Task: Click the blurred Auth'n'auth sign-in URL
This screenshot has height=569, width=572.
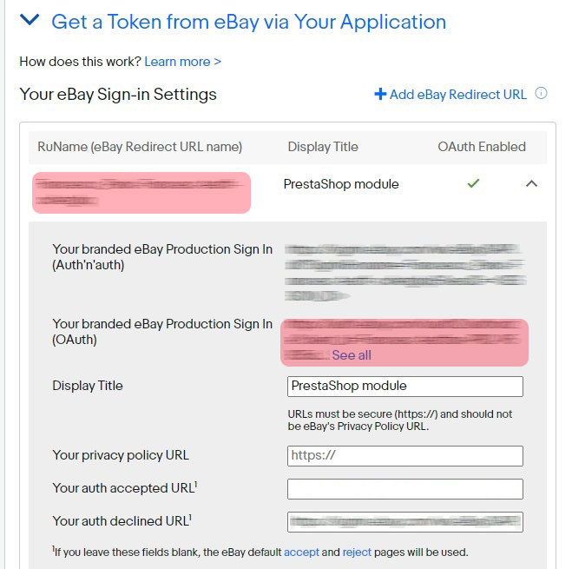Action: click(404, 271)
